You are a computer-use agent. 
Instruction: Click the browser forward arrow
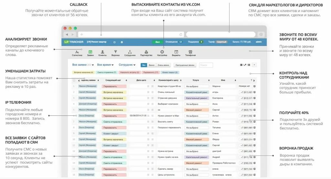(73, 34)
